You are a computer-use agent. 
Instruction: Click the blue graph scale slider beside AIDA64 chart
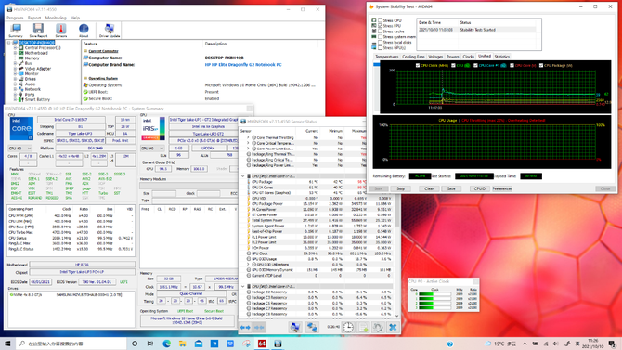(x=376, y=65)
